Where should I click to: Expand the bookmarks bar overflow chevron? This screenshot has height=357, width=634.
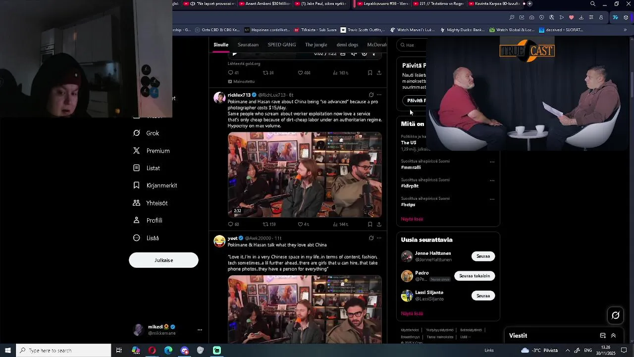tap(625, 30)
